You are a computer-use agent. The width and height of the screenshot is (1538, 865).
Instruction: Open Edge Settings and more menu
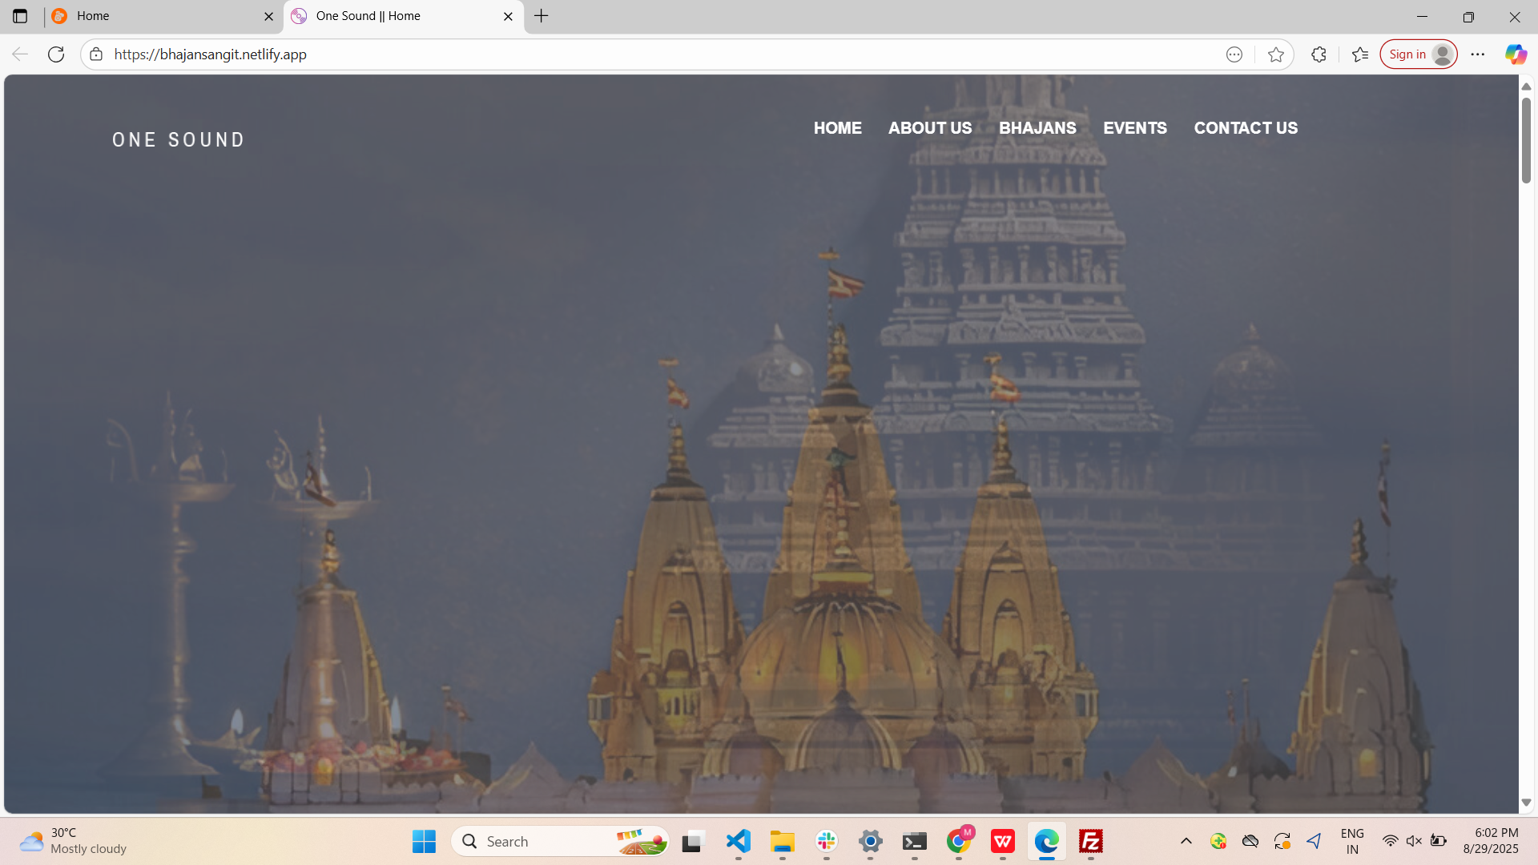pos(1478,54)
